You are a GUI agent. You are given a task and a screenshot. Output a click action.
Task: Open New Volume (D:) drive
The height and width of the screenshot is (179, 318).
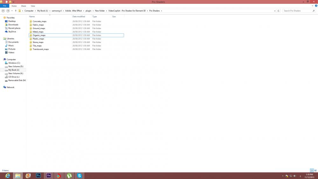[16, 66]
